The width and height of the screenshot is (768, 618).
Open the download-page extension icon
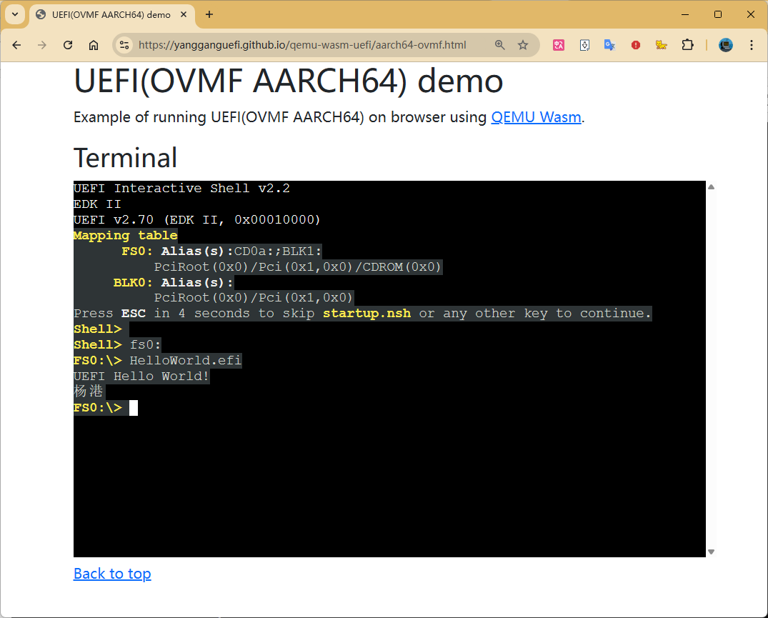coord(584,45)
